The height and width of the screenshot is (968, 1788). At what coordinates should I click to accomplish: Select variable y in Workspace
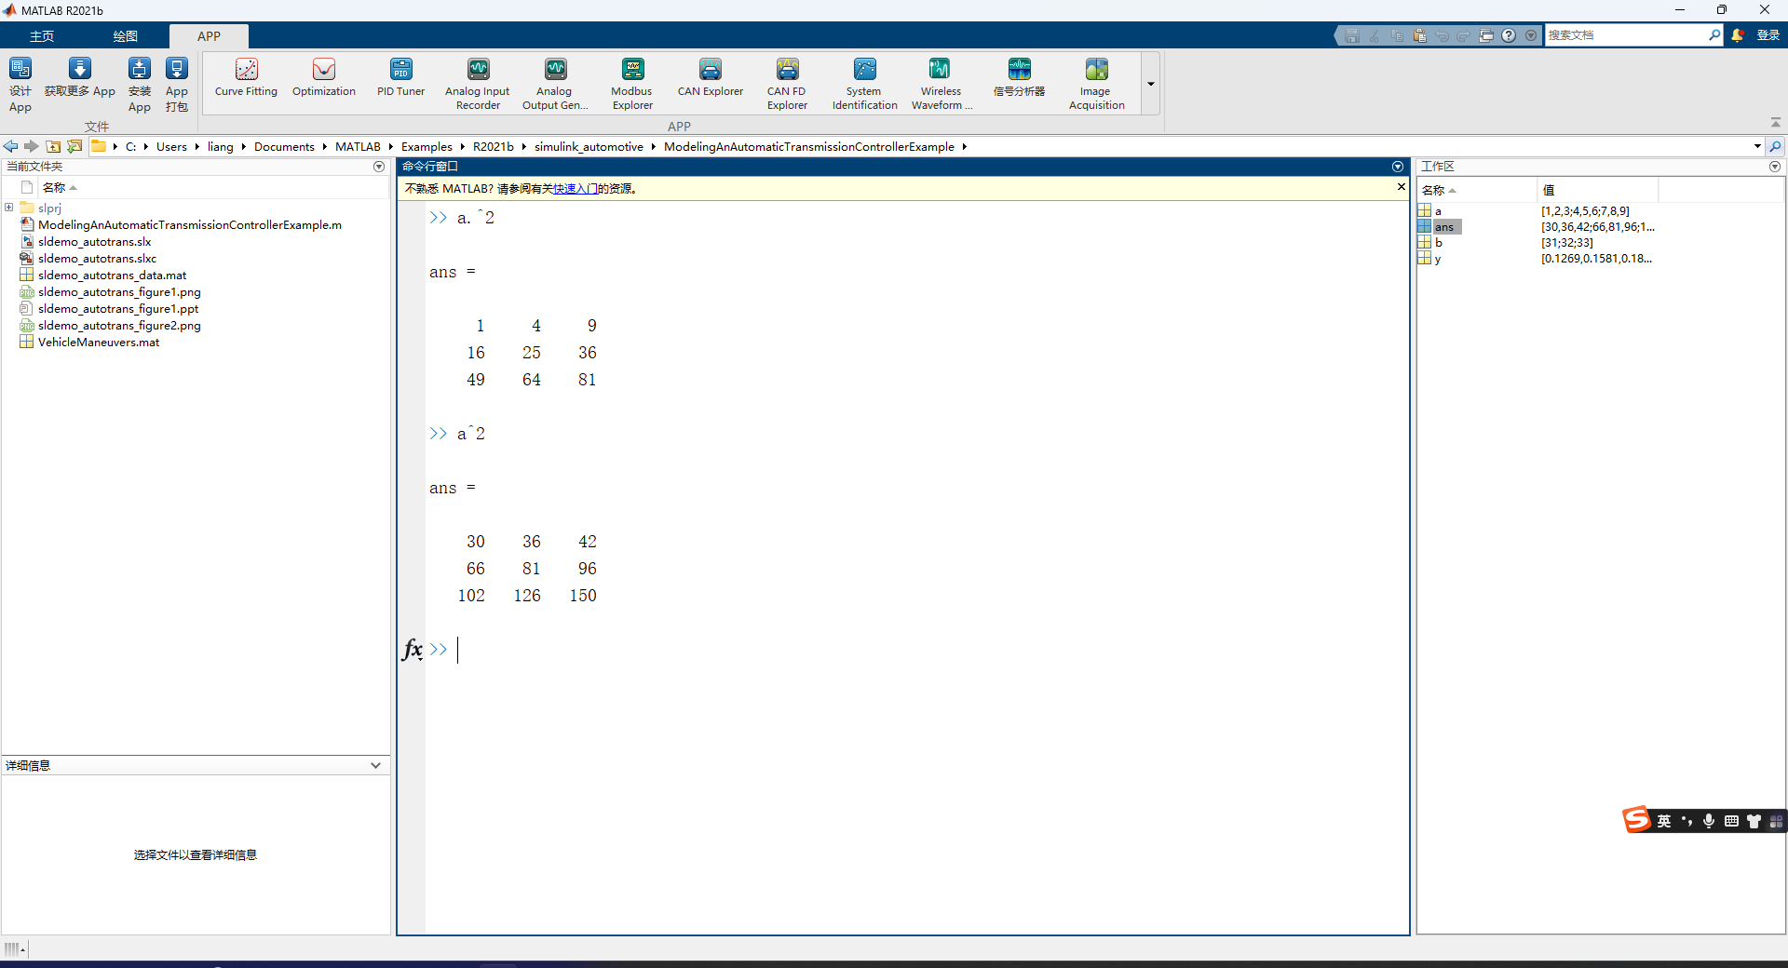click(x=1438, y=259)
